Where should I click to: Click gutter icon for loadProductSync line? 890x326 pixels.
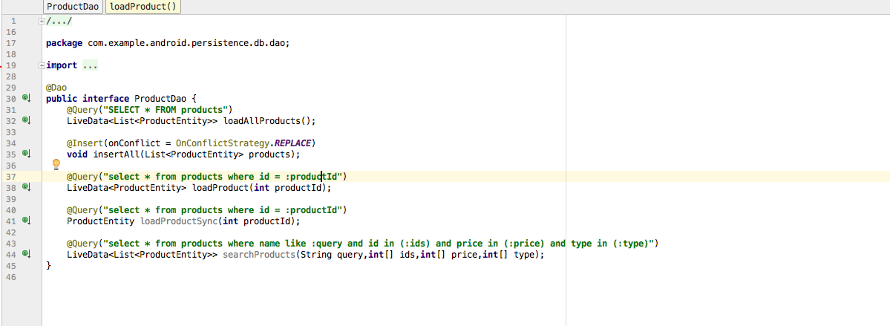point(26,221)
